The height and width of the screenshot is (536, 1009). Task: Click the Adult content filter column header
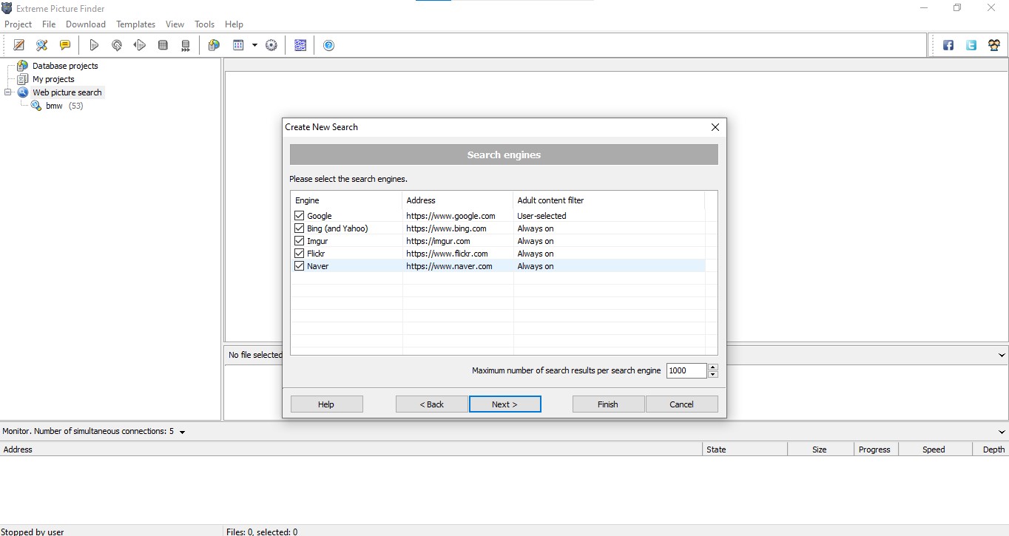pos(609,200)
